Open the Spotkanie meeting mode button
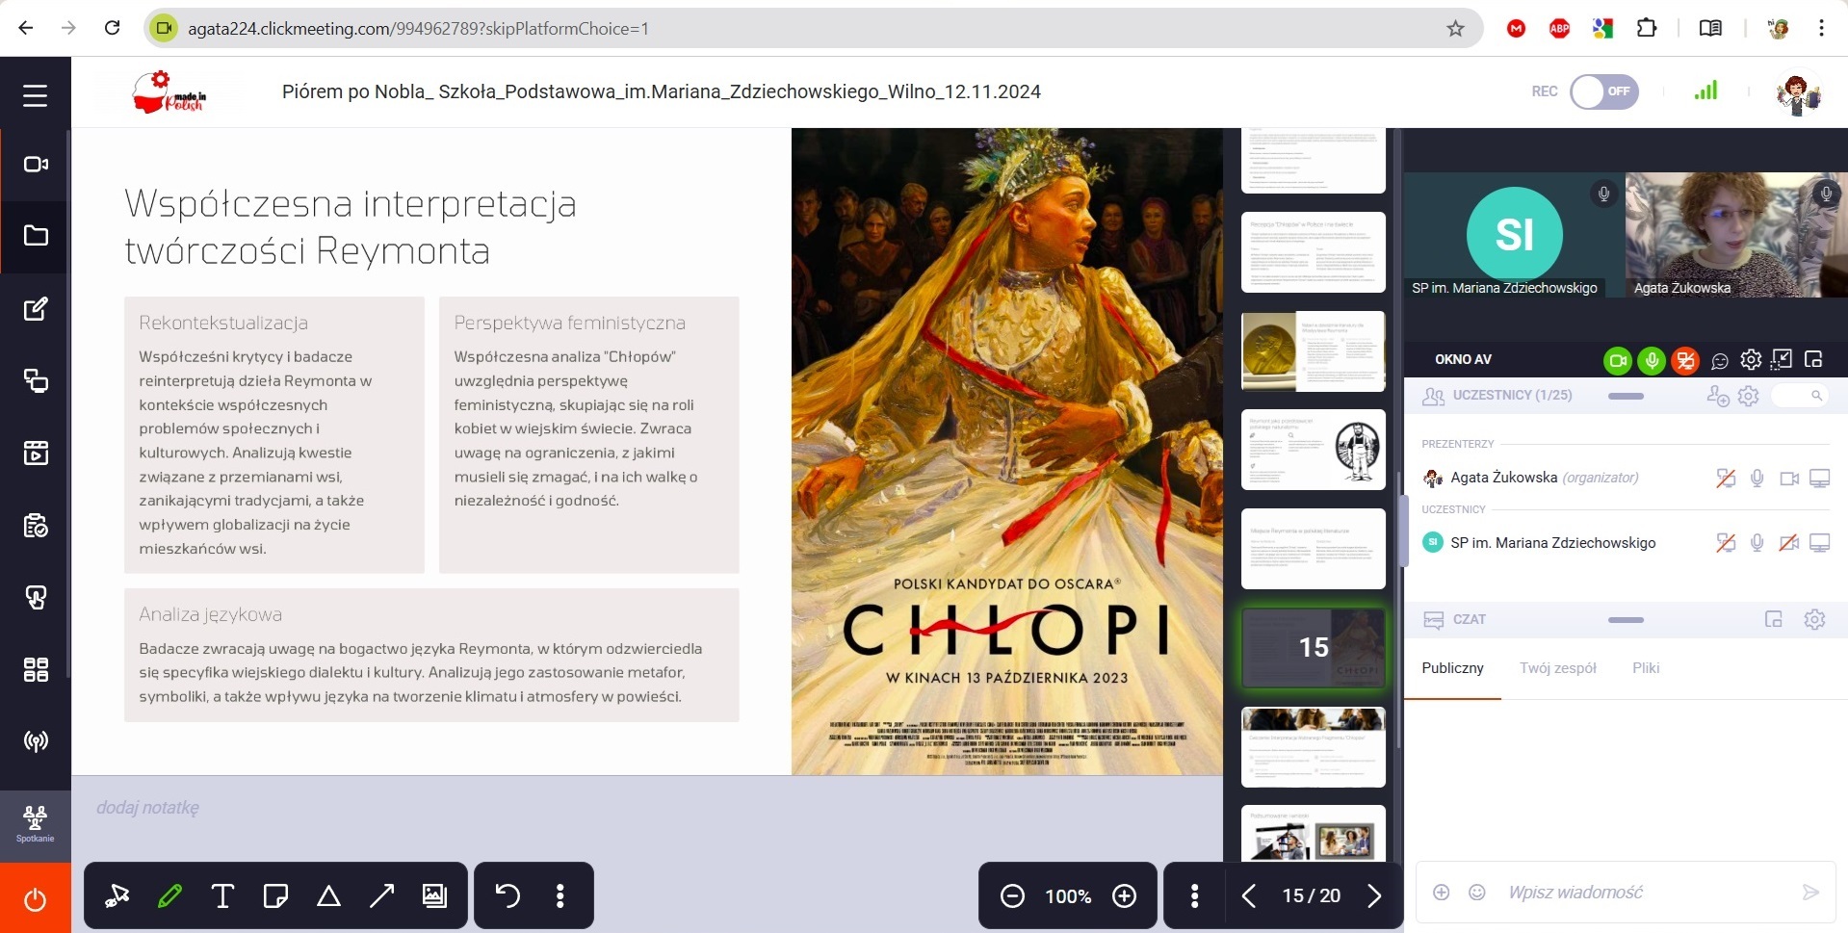The image size is (1848, 933). pyautogui.click(x=36, y=825)
